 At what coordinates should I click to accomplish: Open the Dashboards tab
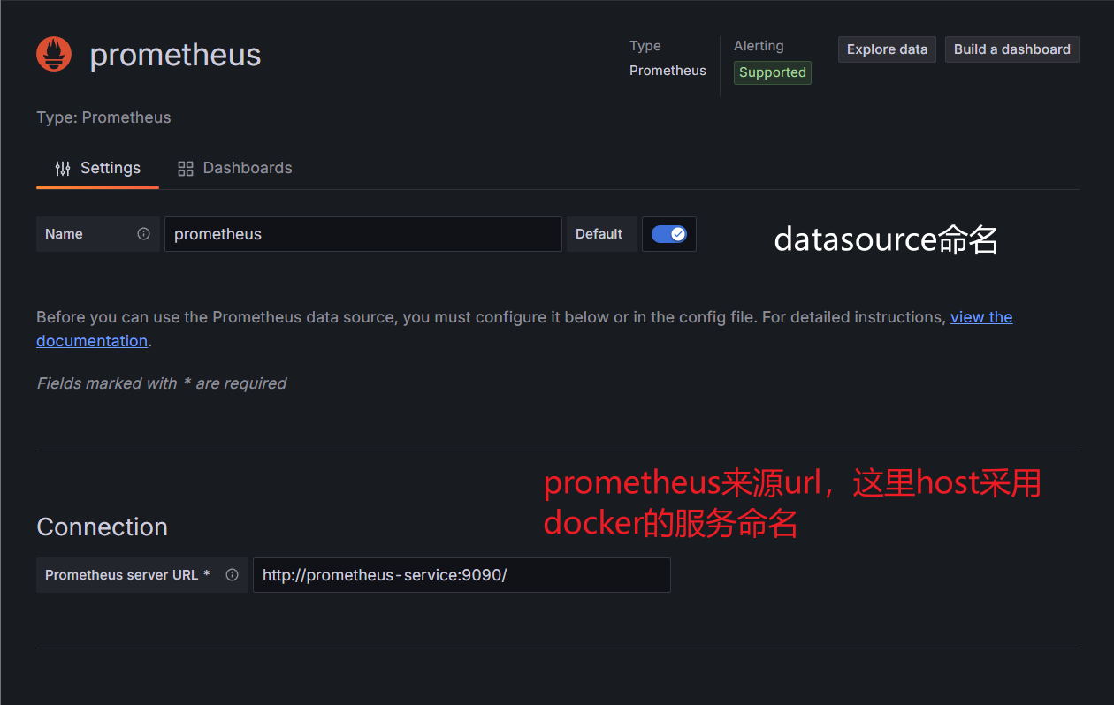[235, 169]
